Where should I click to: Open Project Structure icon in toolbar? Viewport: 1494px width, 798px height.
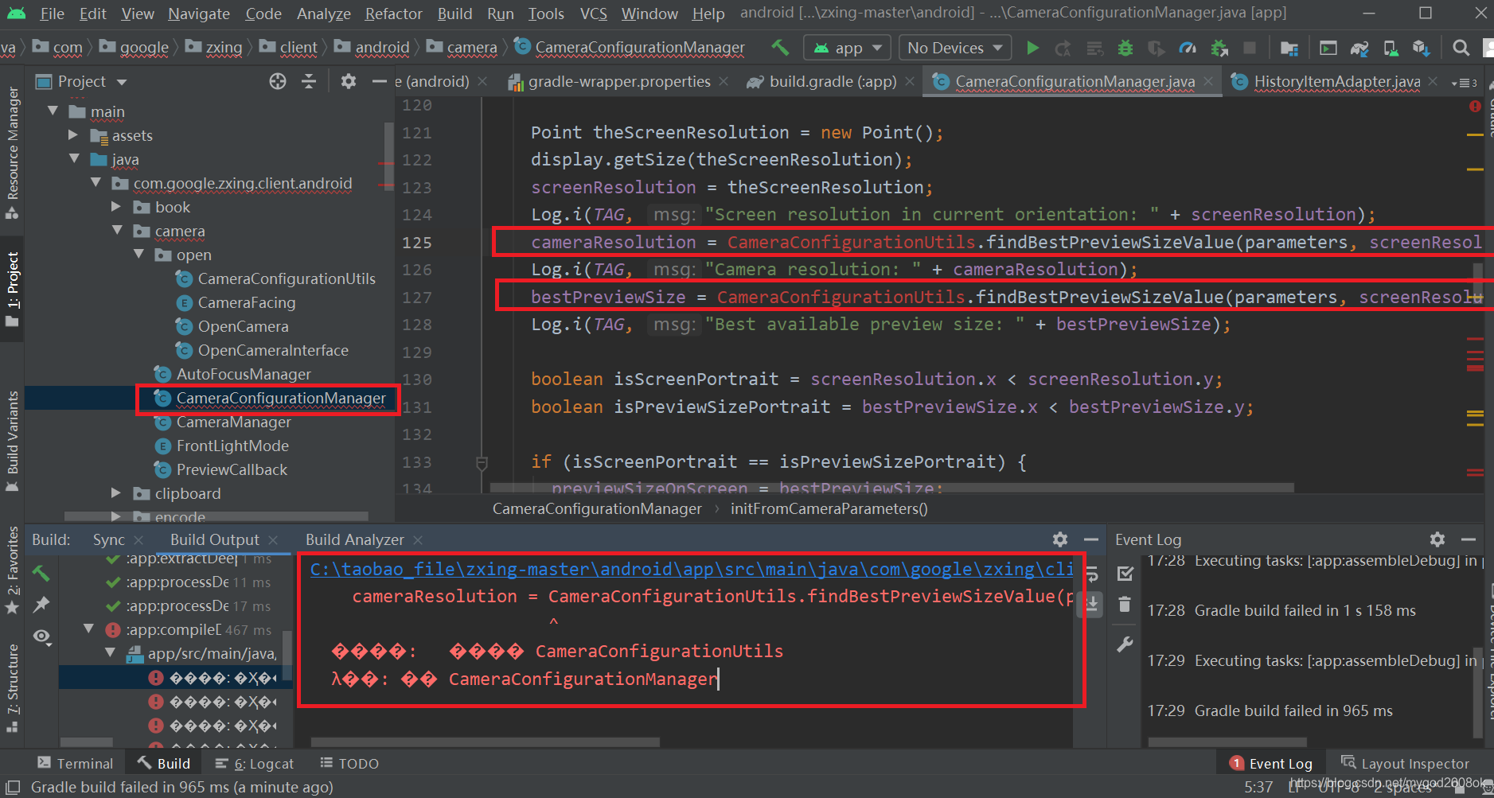tap(1289, 48)
